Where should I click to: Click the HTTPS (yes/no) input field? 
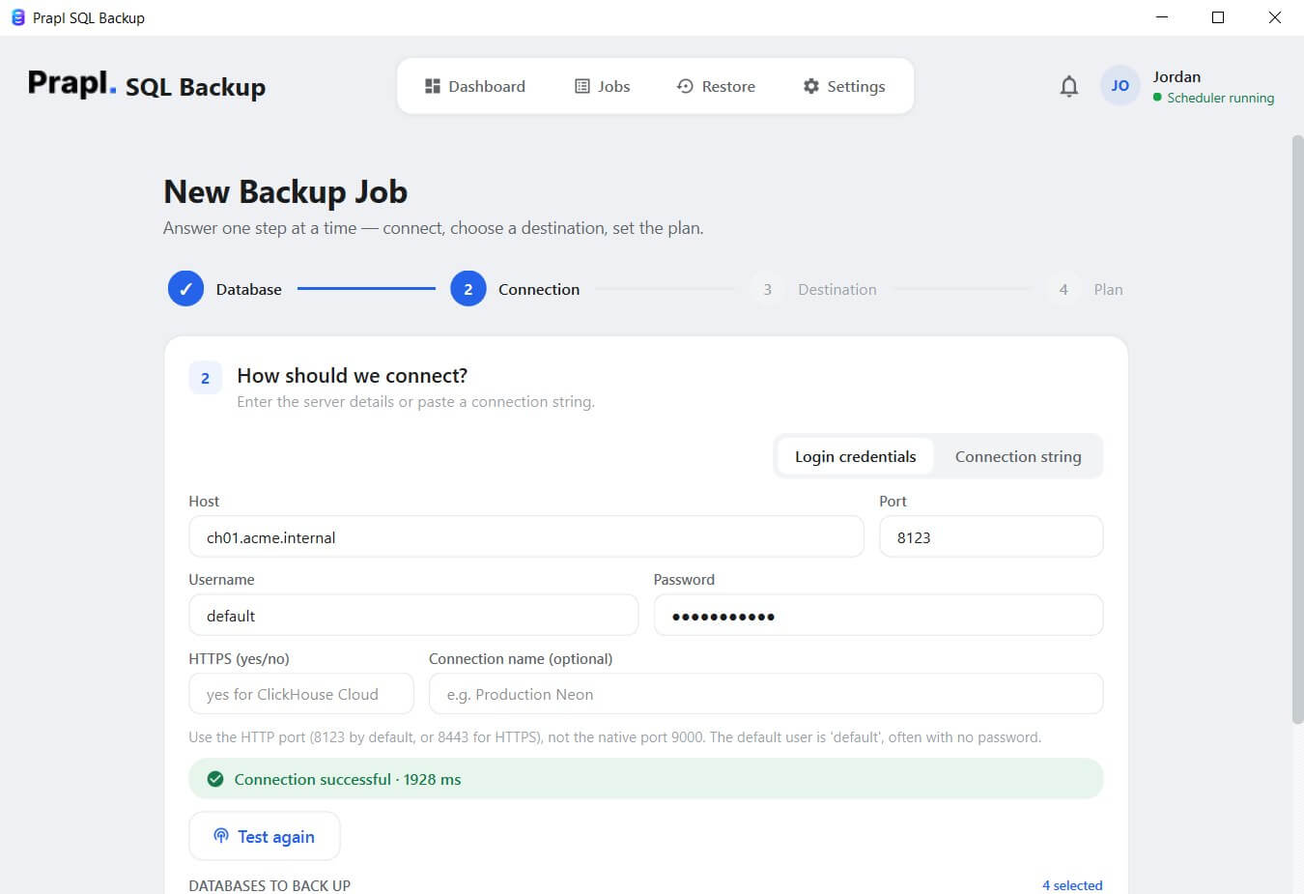coord(301,693)
